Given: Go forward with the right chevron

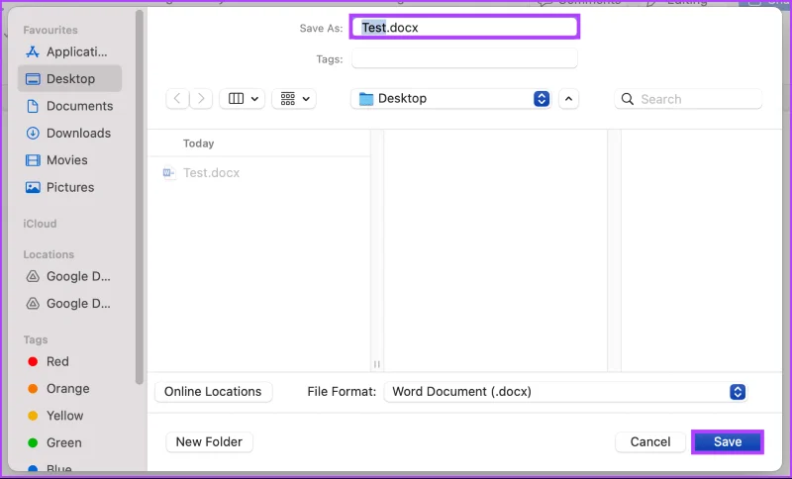Looking at the screenshot, I should pyautogui.click(x=201, y=98).
